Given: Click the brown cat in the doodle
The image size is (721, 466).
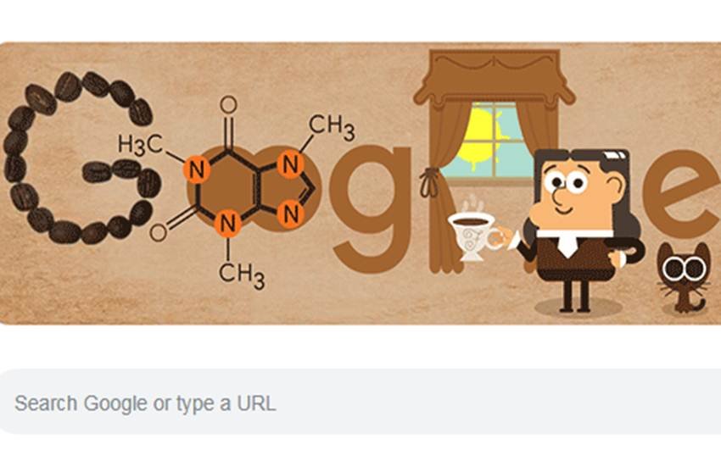Looking at the screenshot, I should point(682,278).
